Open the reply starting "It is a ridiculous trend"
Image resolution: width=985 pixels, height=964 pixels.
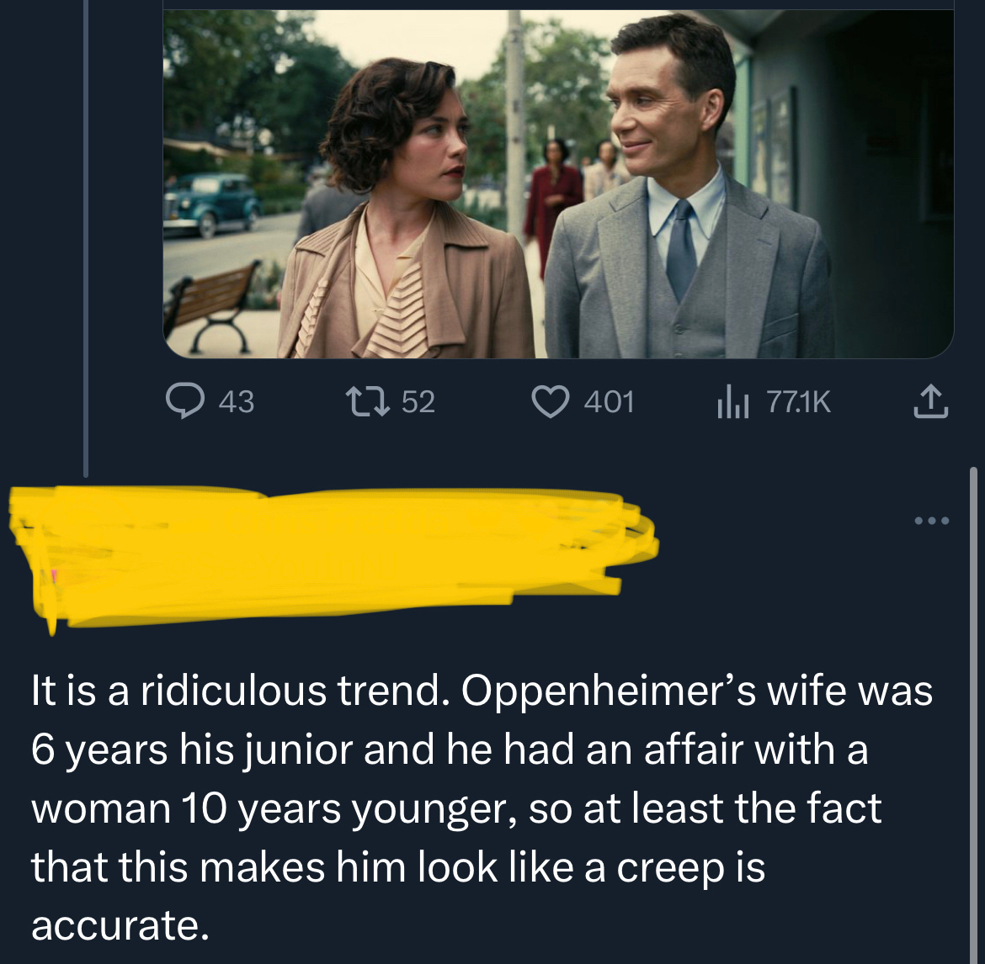click(x=482, y=808)
